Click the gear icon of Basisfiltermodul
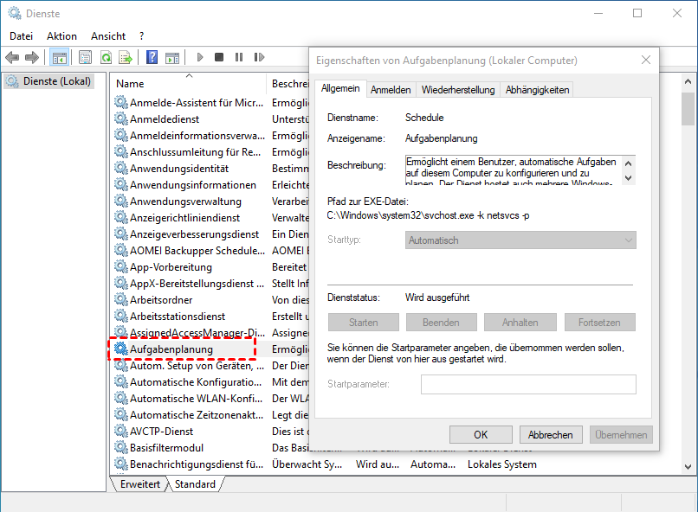 click(x=121, y=447)
